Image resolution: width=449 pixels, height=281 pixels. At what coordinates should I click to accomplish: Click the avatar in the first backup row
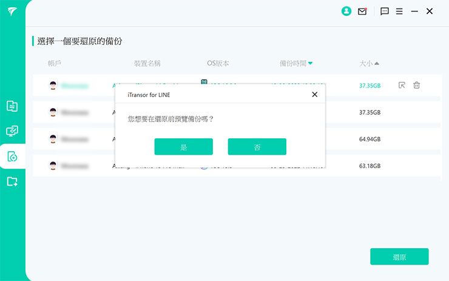coord(53,86)
